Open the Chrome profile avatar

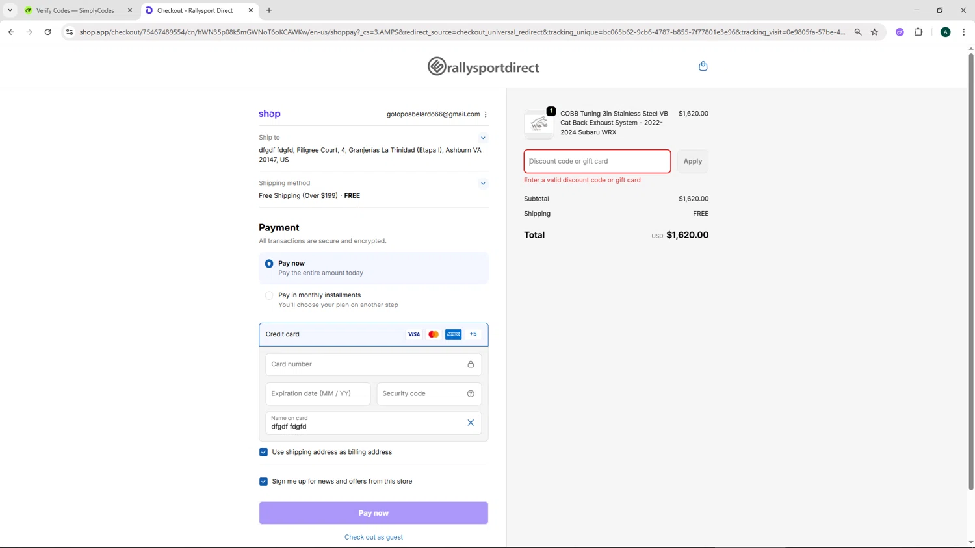[946, 32]
